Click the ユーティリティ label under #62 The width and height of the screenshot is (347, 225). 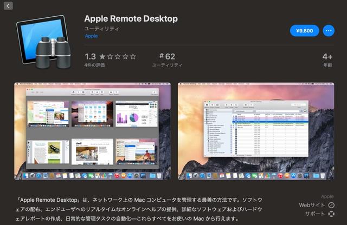pyautogui.click(x=168, y=65)
